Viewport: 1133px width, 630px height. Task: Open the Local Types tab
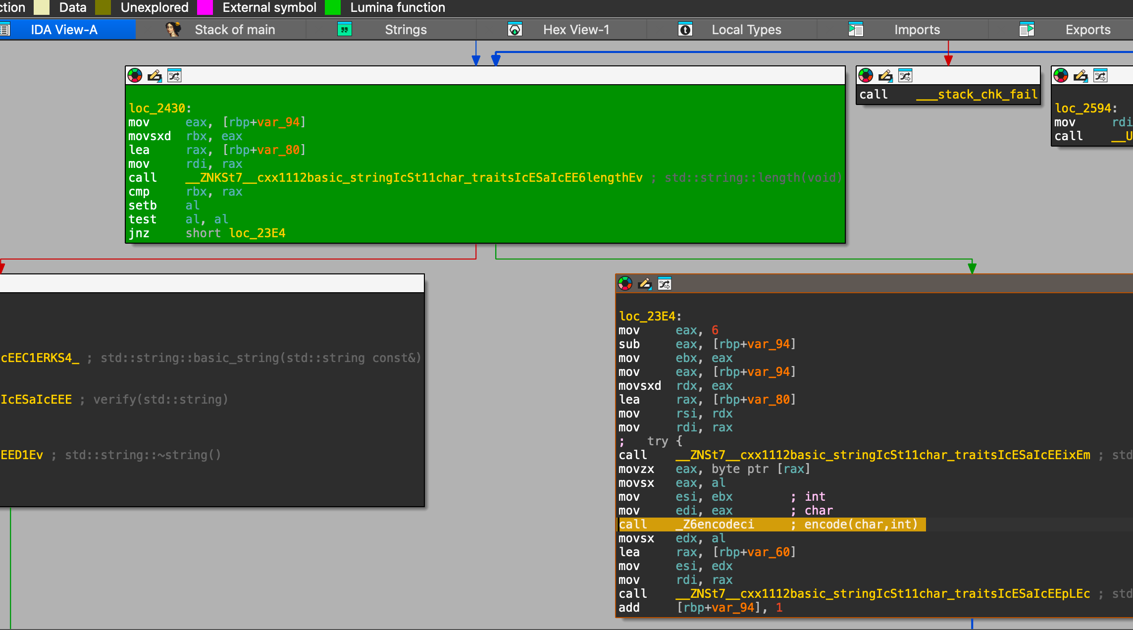746,30
